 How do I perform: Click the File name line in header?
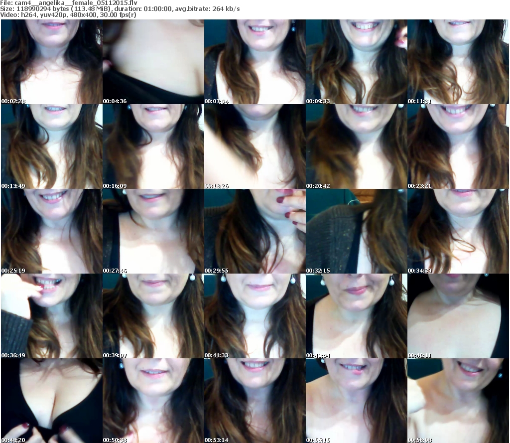coord(69,3)
